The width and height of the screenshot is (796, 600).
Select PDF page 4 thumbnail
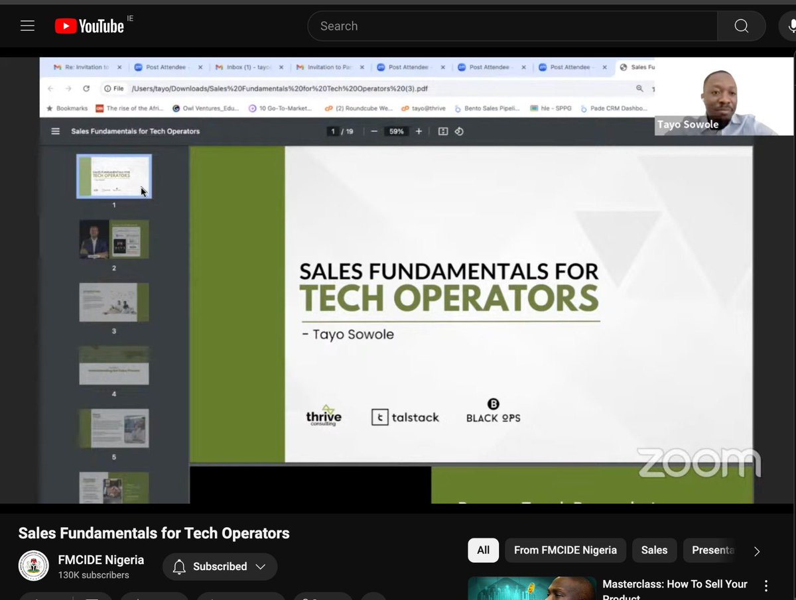click(114, 365)
